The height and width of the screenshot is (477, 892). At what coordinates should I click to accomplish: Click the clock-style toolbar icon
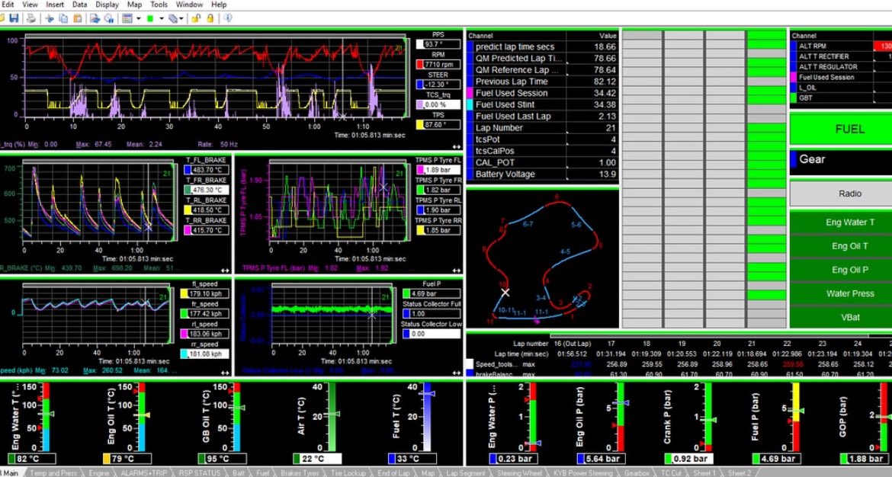tap(109, 19)
